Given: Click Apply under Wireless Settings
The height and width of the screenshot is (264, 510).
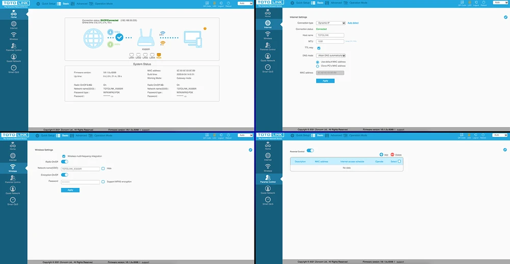Looking at the screenshot, I should point(70,190).
